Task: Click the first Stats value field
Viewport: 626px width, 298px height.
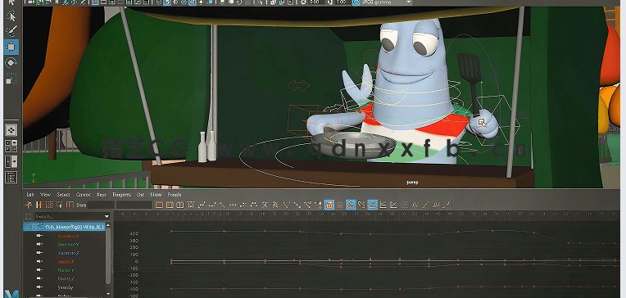Action: click(101, 205)
